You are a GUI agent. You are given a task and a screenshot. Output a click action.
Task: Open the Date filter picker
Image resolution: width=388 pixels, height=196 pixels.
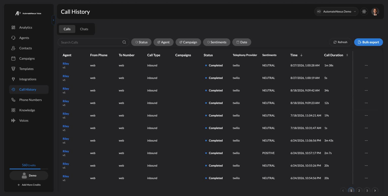click(x=242, y=42)
